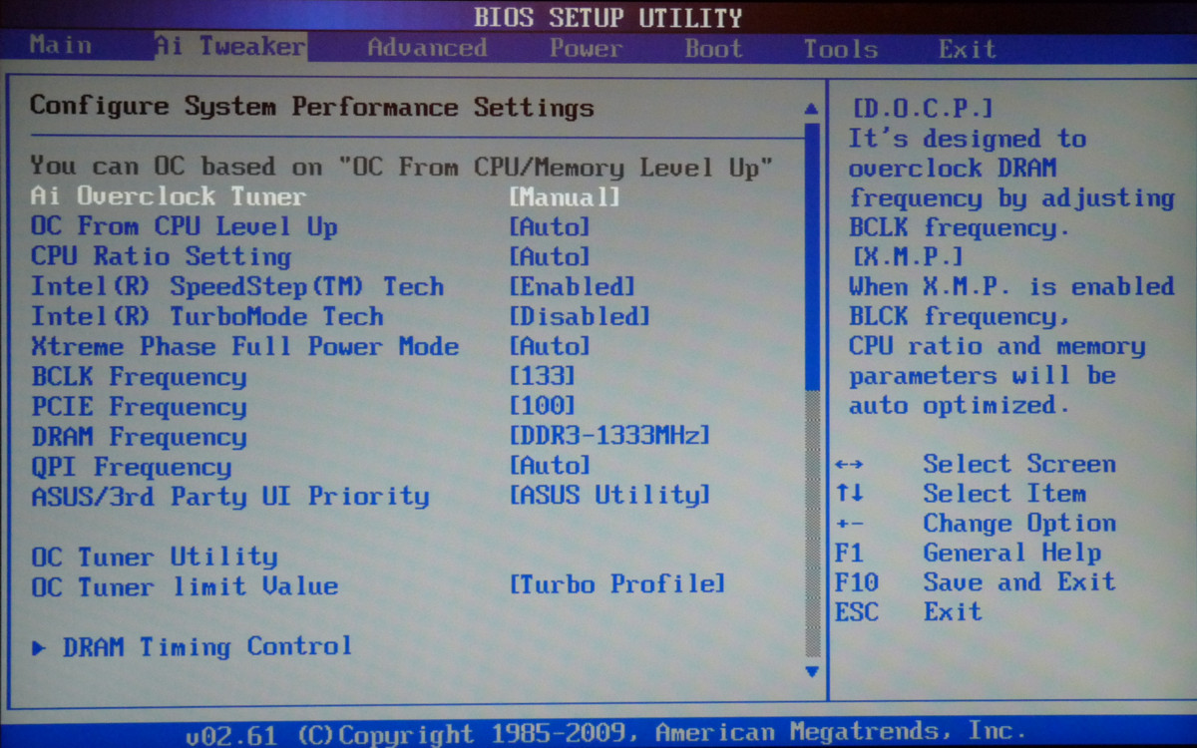Image resolution: width=1197 pixels, height=748 pixels.
Task: Select the OC From CPU Level Up label
Action: pyautogui.click(x=184, y=226)
